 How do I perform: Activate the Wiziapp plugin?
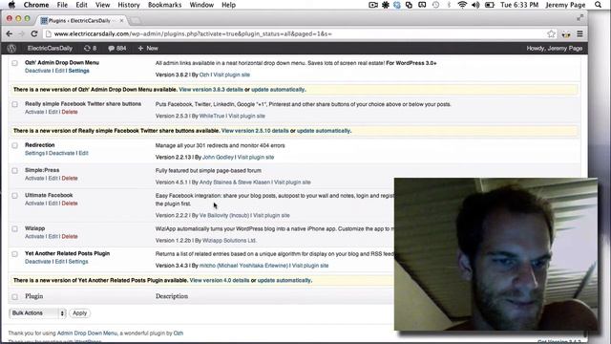tap(34, 236)
